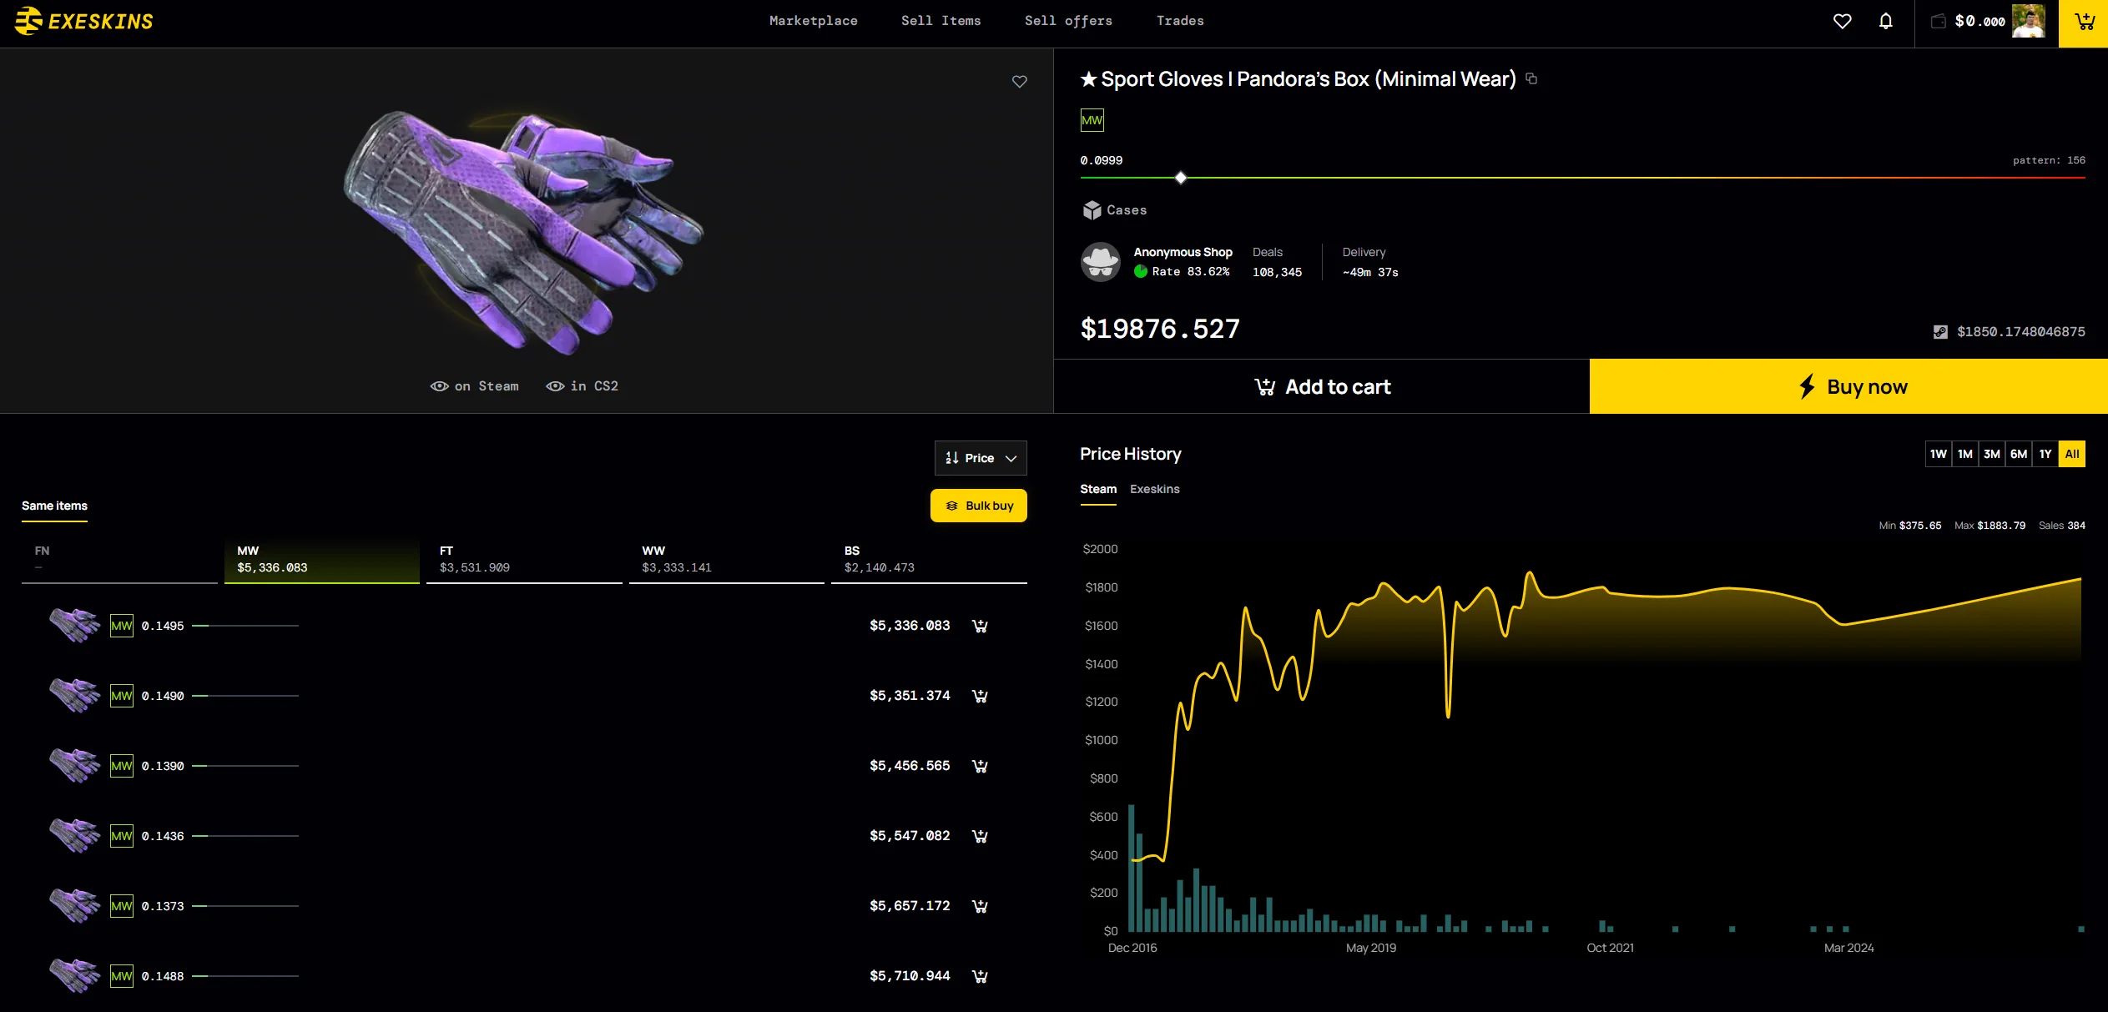Add 0.1488 float listing to cart

pyautogui.click(x=980, y=976)
